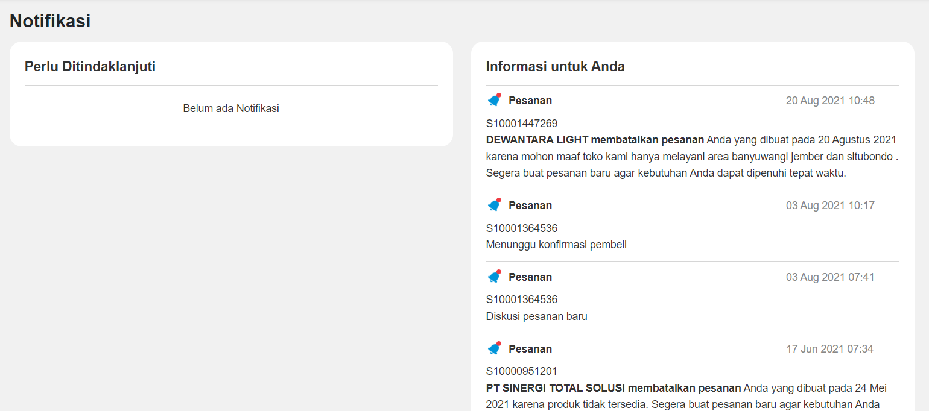Click bell icon of 20 Aug 2021 notification
The image size is (929, 411).
tap(495, 100)
